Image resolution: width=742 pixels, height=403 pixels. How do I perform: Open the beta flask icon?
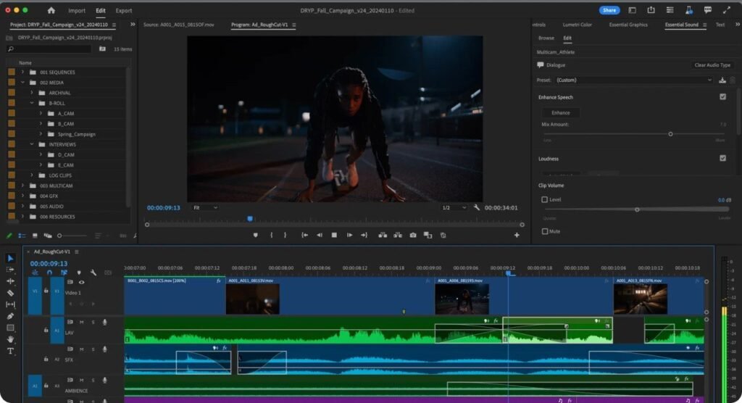point(689,10)
